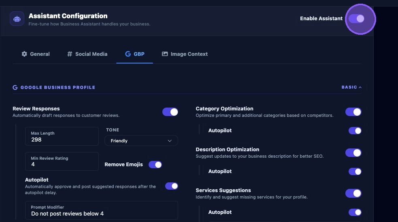Select the GBP tab

(134, 54)
